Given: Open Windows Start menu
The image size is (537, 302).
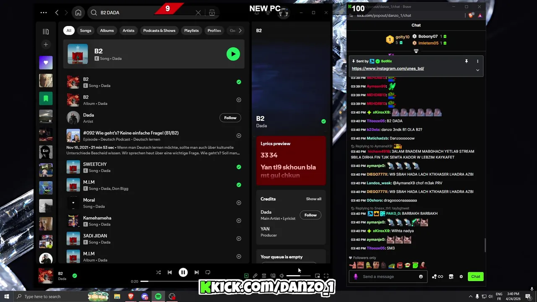Looking at the screenshot, I should click(6, 297).
